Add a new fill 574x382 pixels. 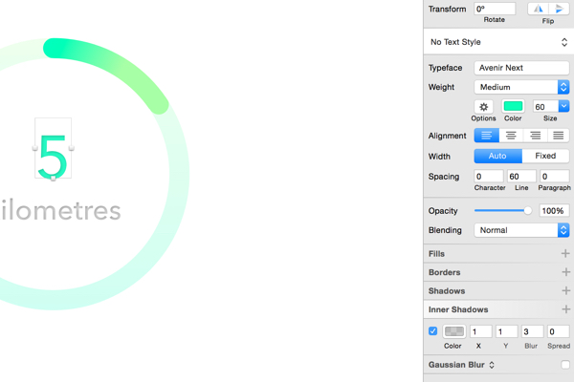565,253
